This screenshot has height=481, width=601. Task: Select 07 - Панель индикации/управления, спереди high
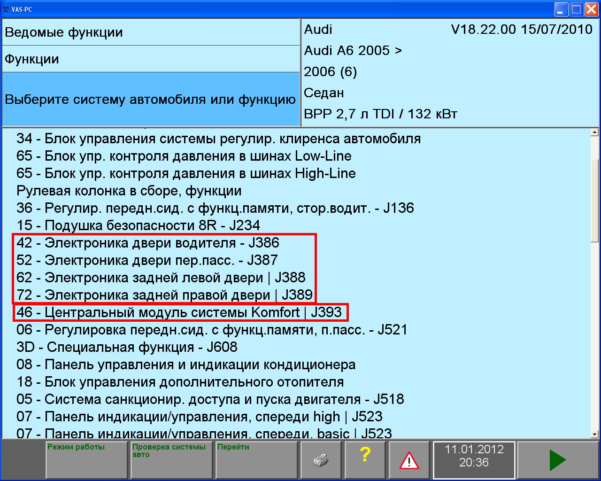(x=200, y=417)
